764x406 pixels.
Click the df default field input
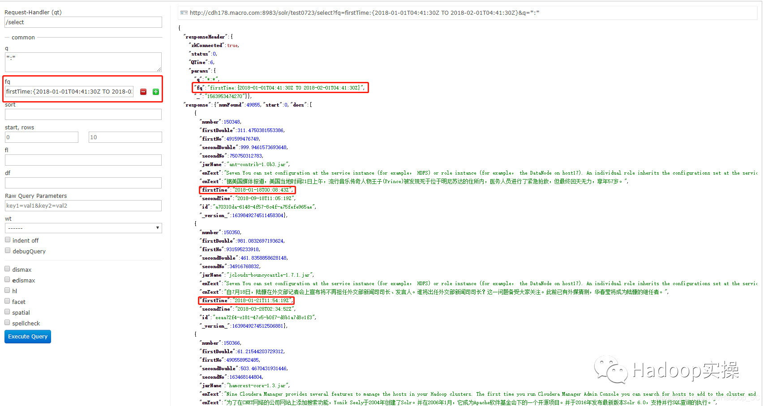[83, 183]
